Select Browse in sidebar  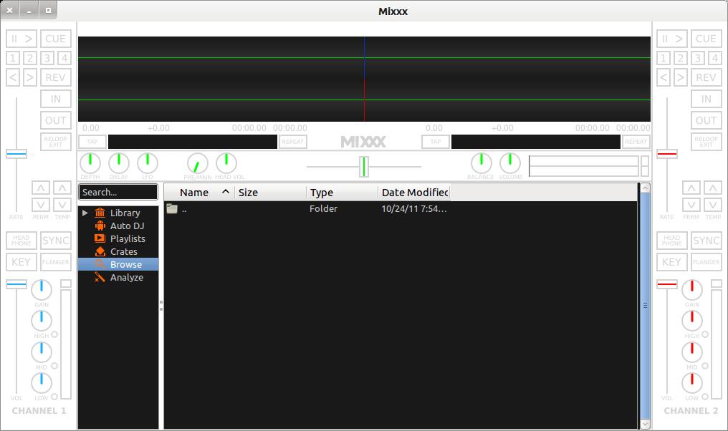[118, 264]
